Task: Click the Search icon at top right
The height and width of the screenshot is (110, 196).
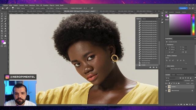Action: [x=190, y=8]
